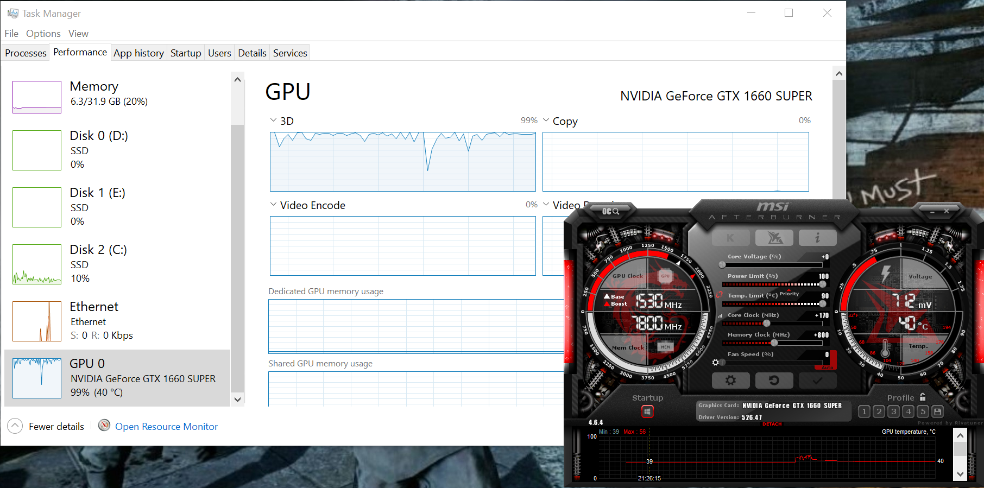Click the Afterburner jet logo button

[774, 238]
